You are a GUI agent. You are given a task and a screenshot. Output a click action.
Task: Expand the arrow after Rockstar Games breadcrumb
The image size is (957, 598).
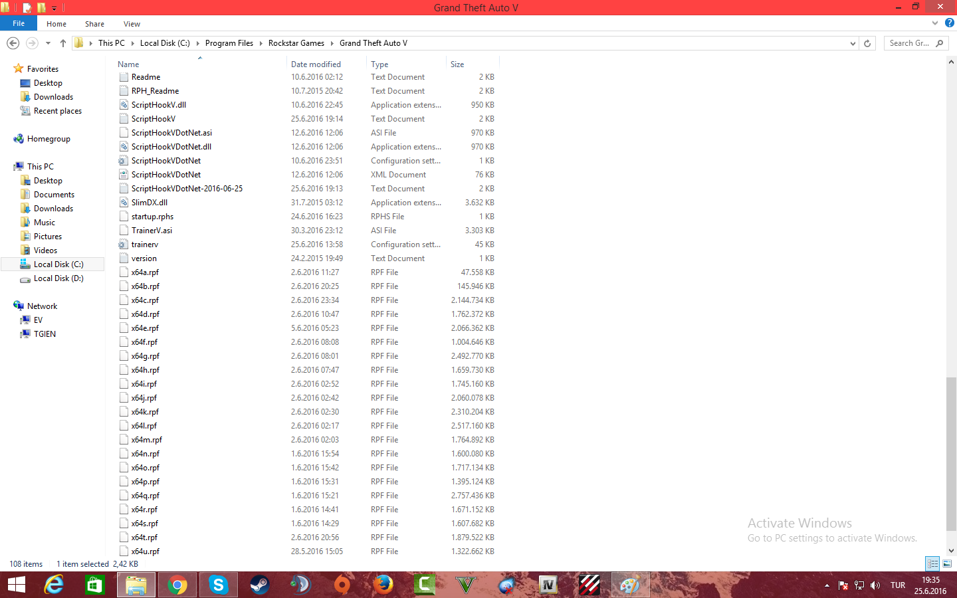click(x=332, y=43)
